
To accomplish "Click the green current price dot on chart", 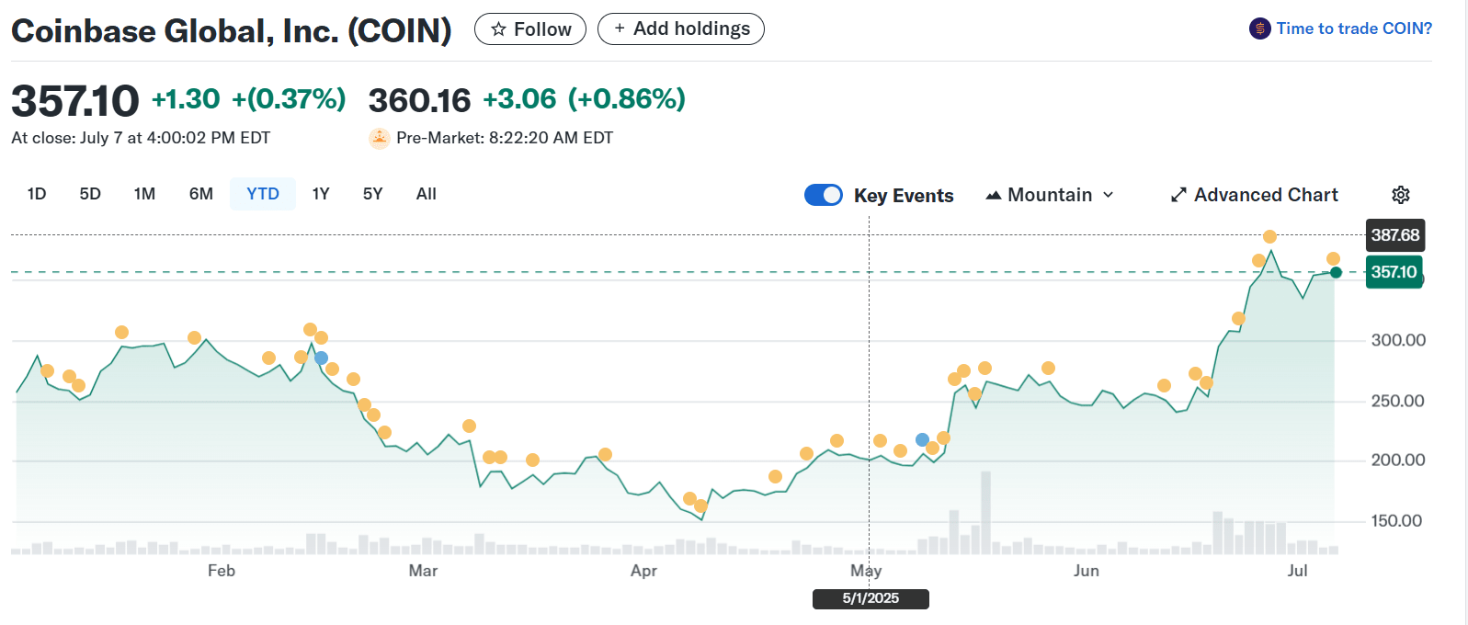I will coord(1336,272).
